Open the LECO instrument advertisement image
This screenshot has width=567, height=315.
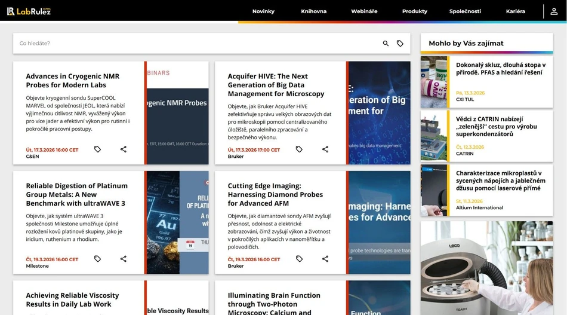[x=486, y=268]
